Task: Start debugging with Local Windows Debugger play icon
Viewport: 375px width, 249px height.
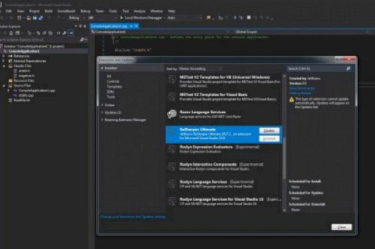Action: (122, 18)
